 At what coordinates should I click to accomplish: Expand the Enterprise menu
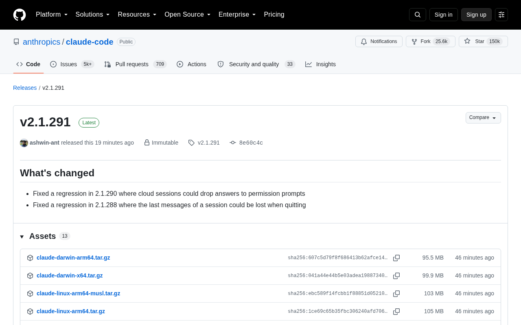pyautogui.click(x=237, y=15)
